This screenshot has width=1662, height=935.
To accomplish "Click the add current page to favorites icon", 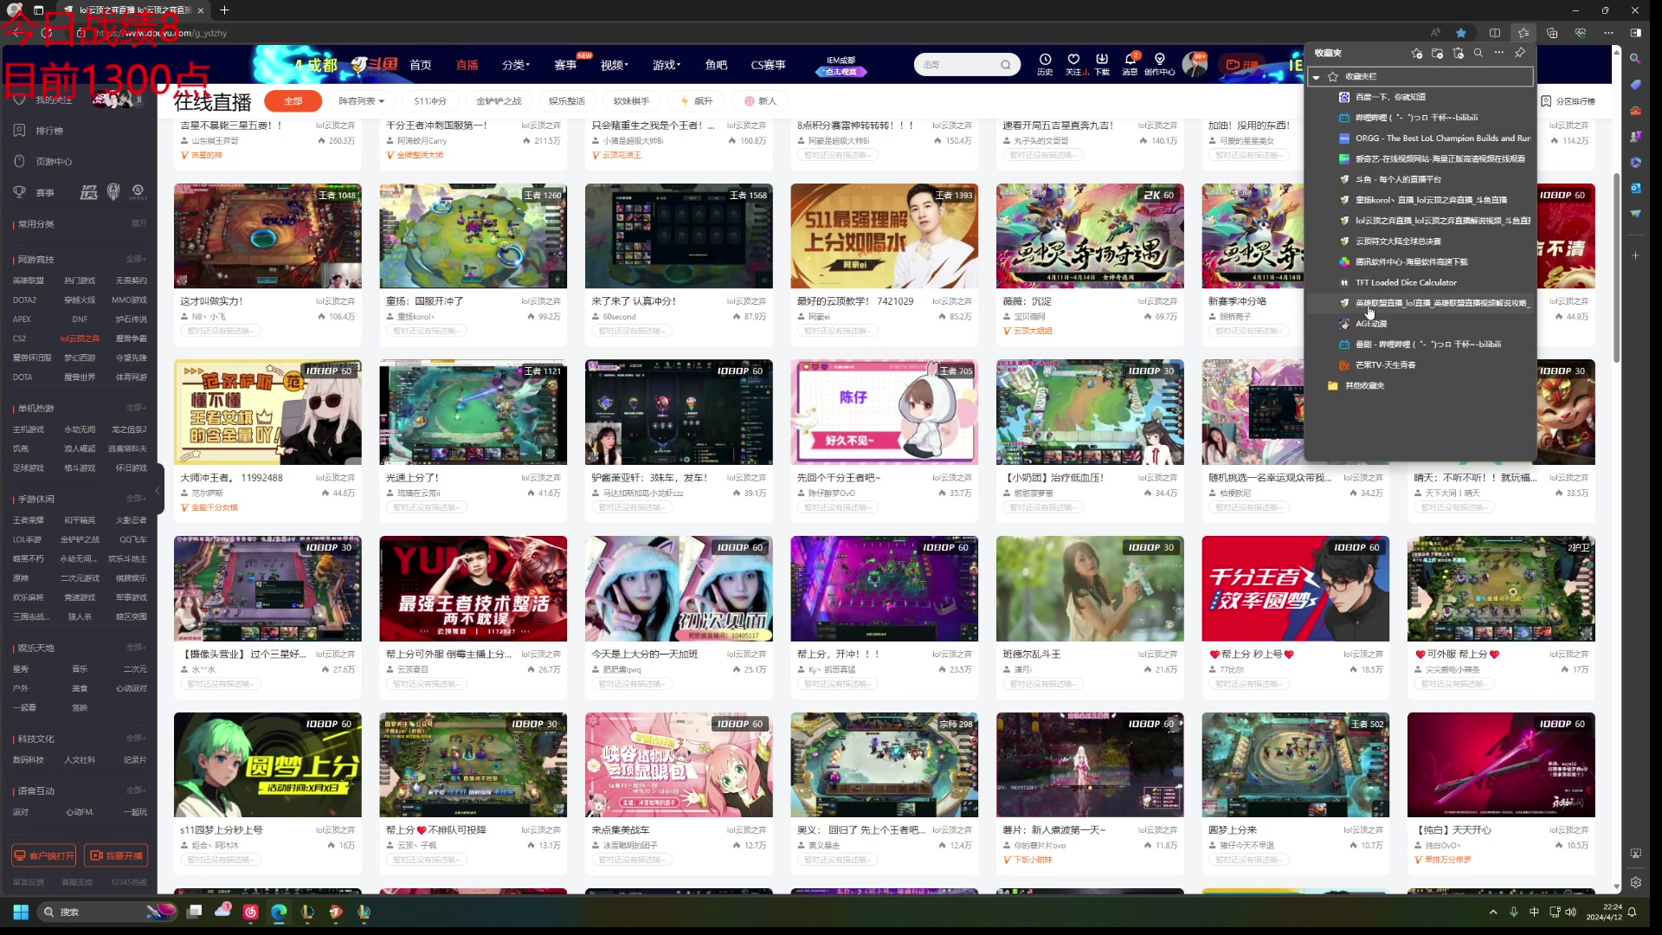I will point(1416,53).
